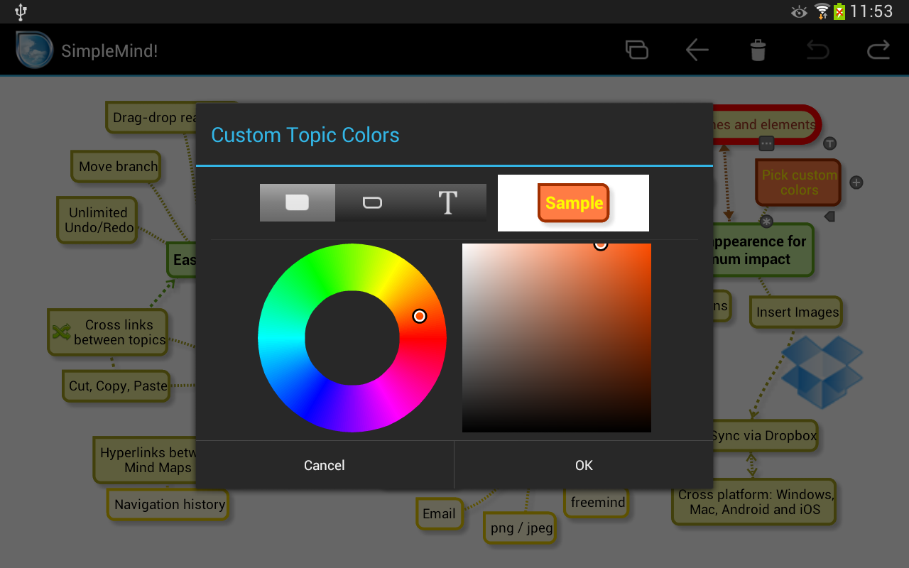
Task: Click the asterisk badge below Pick custom colors
Action: [767, 221]
